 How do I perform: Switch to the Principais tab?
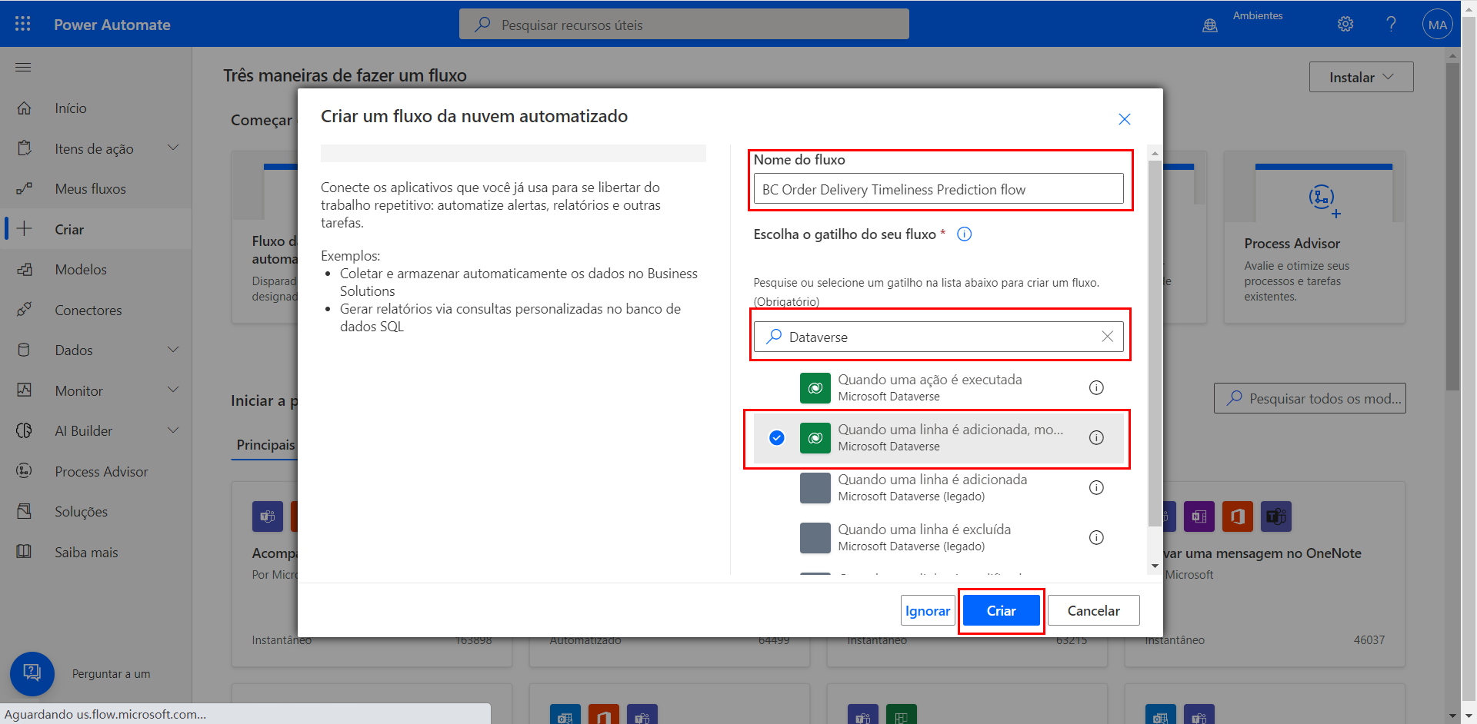[265, 445]
